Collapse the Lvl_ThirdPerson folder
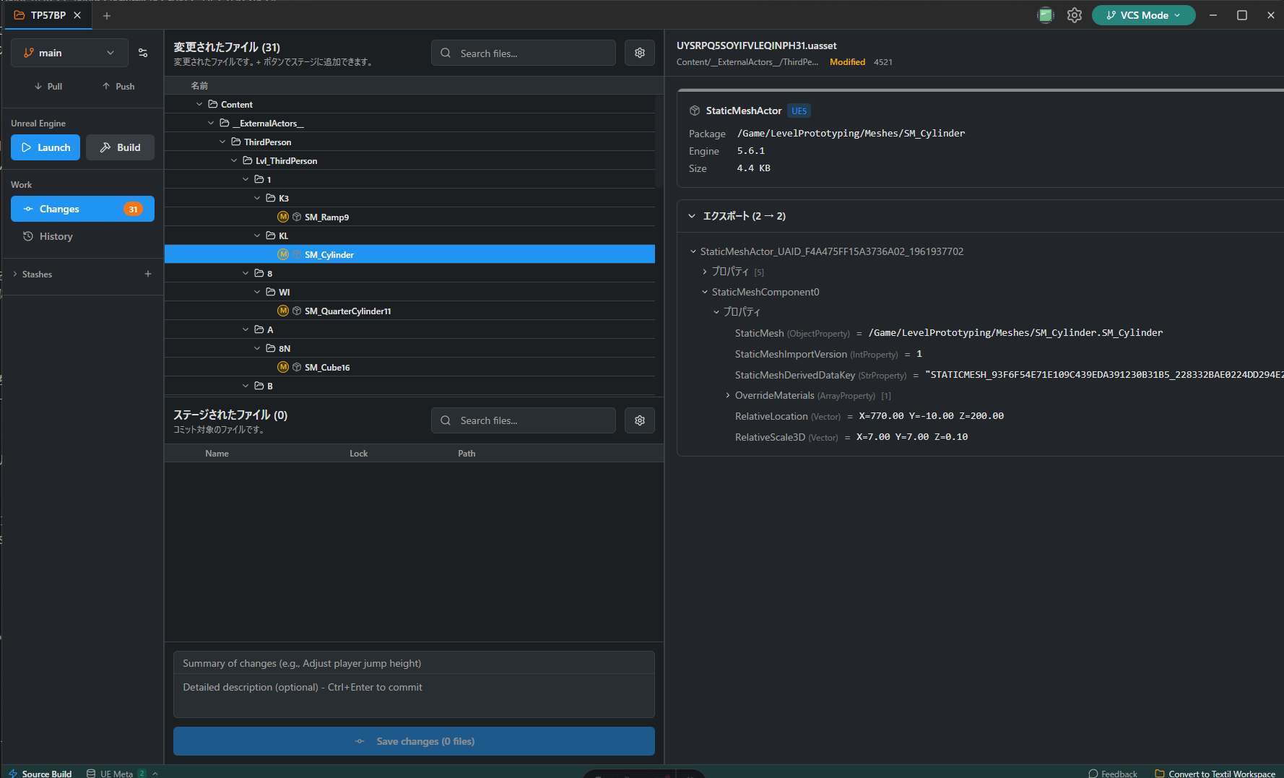 point(234,161)
